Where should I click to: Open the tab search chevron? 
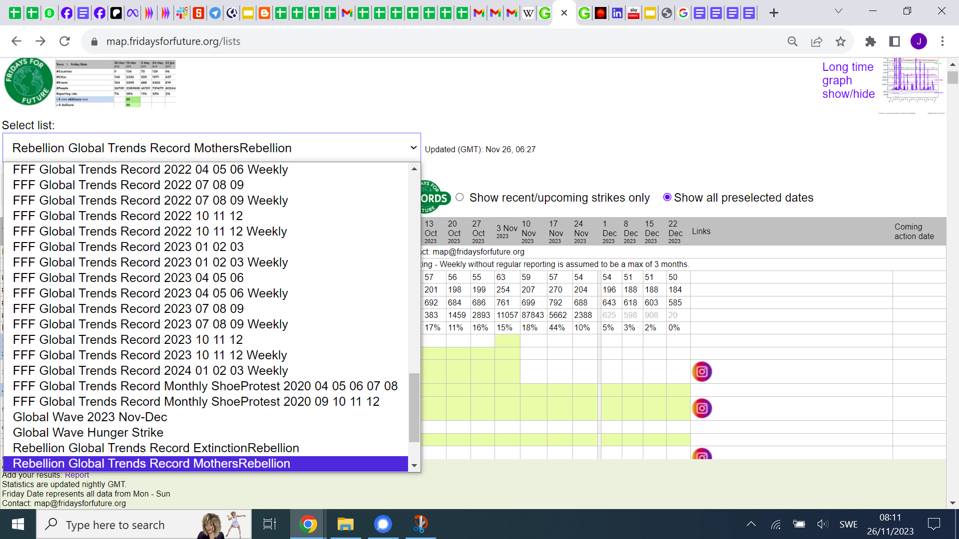pyautogui.click(x=839, y=11)
